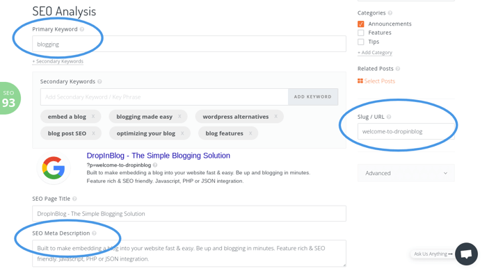Remove the 'blogging made easy' keyword
This screenshot has height=273, width=487.
pyautogui.click(x=179, y=117)
